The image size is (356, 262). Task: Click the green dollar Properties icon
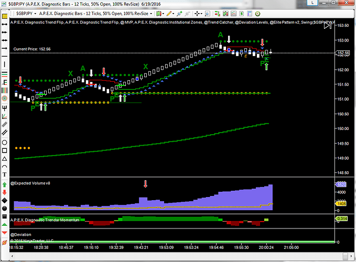pos(242,14)
